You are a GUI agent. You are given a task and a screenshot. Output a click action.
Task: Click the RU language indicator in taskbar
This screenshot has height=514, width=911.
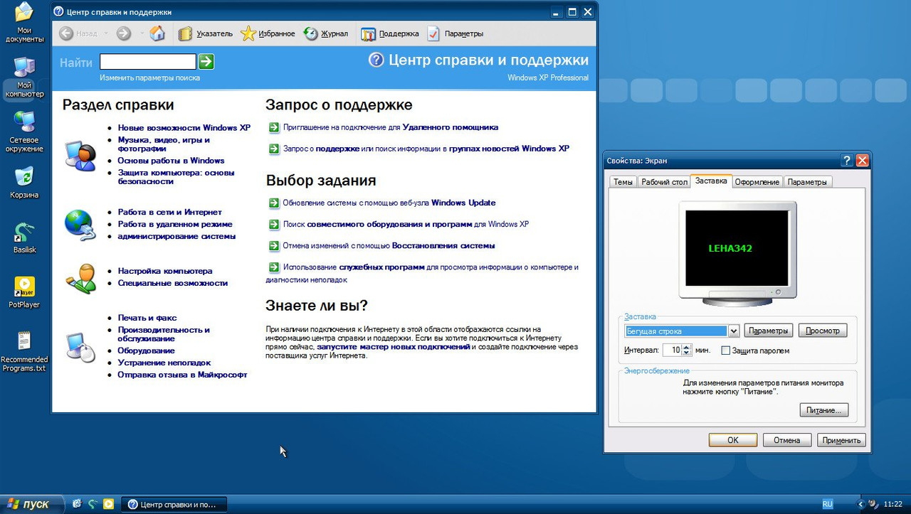828,504
